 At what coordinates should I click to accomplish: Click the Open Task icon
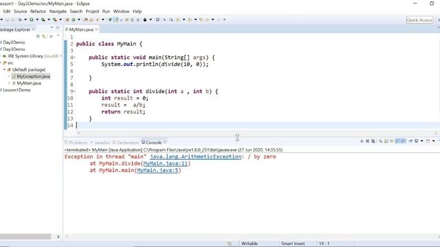(x=91, y=20)
